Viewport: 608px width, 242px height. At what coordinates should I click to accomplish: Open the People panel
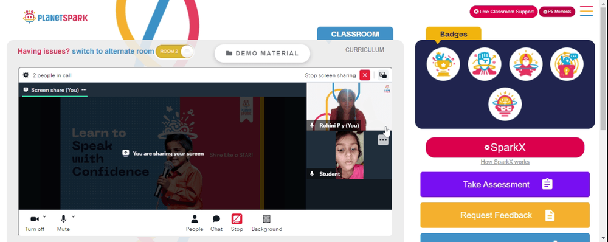[x=195, y=223]
